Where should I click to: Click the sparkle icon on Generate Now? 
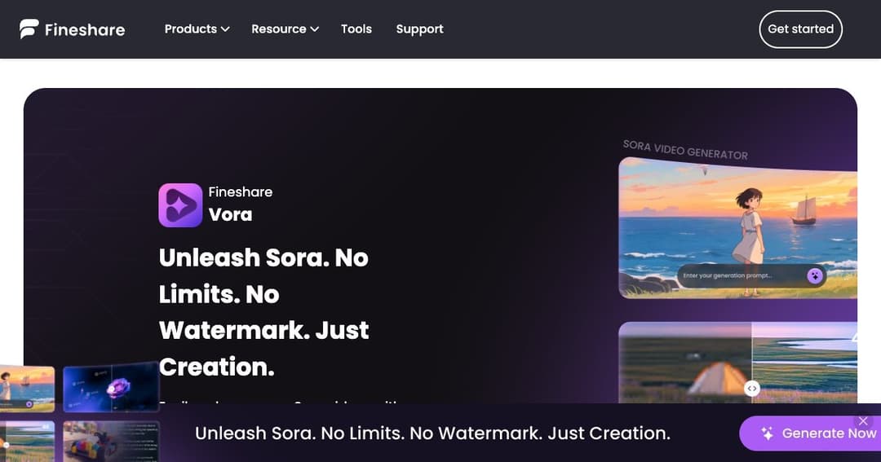click(767, 433)
